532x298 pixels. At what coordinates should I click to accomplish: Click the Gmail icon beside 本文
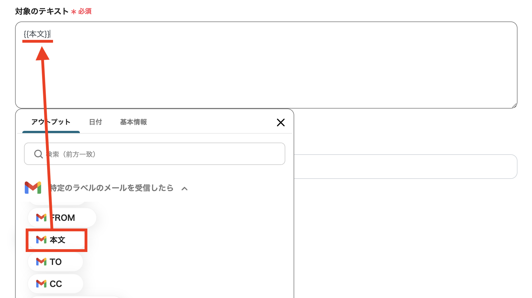[x=41, y=240]
